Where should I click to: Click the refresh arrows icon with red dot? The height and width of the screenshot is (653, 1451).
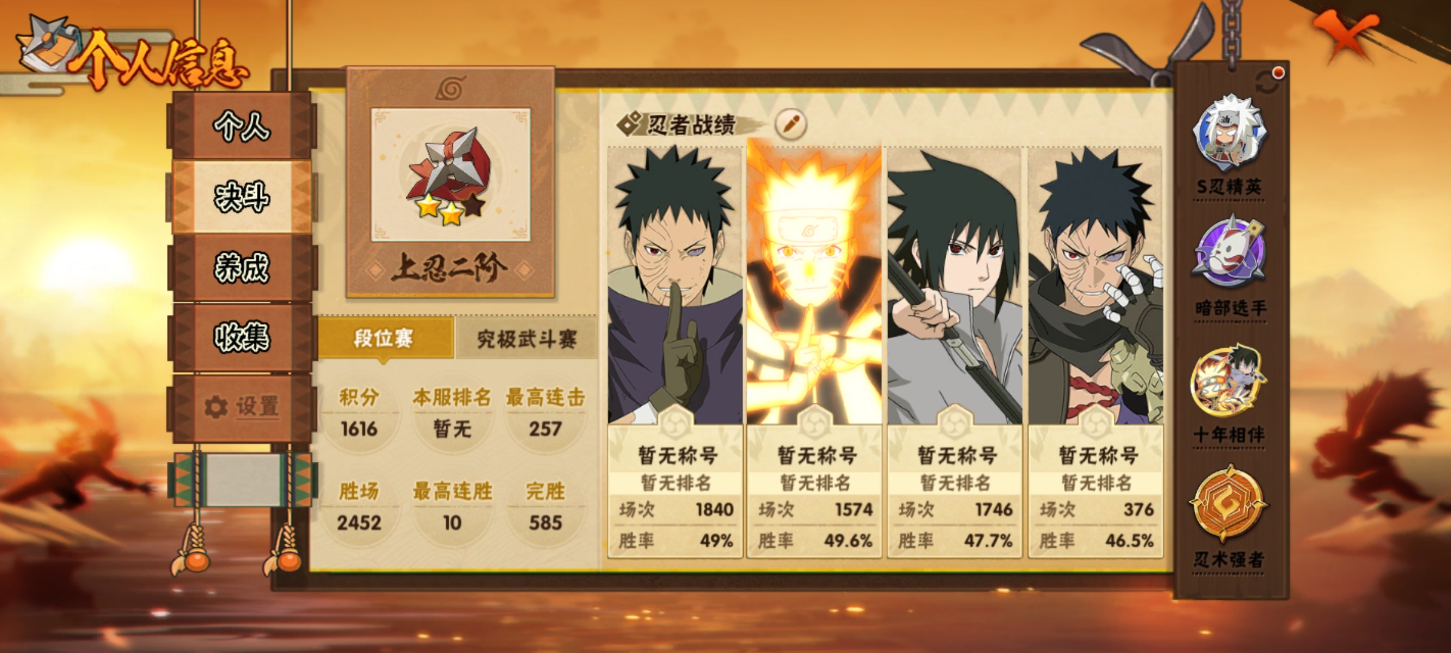click(1269, 80)
